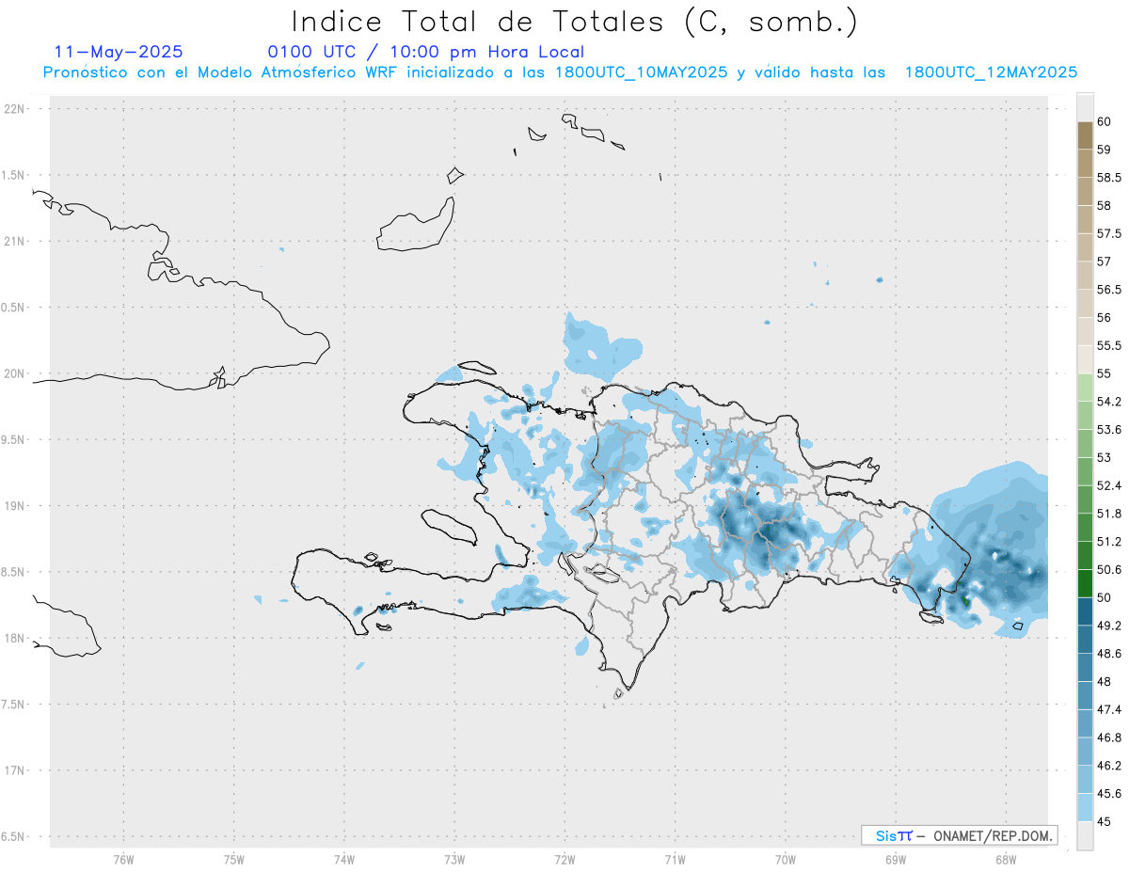Click the '50' color bar label
1129x872 pixels.
[1105, 596]
